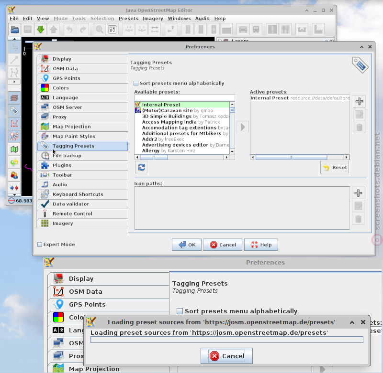Screen dimensions: 383x373
Task: Toggle the layers panel icon in left sidebar
Action: tap(14, 98)
